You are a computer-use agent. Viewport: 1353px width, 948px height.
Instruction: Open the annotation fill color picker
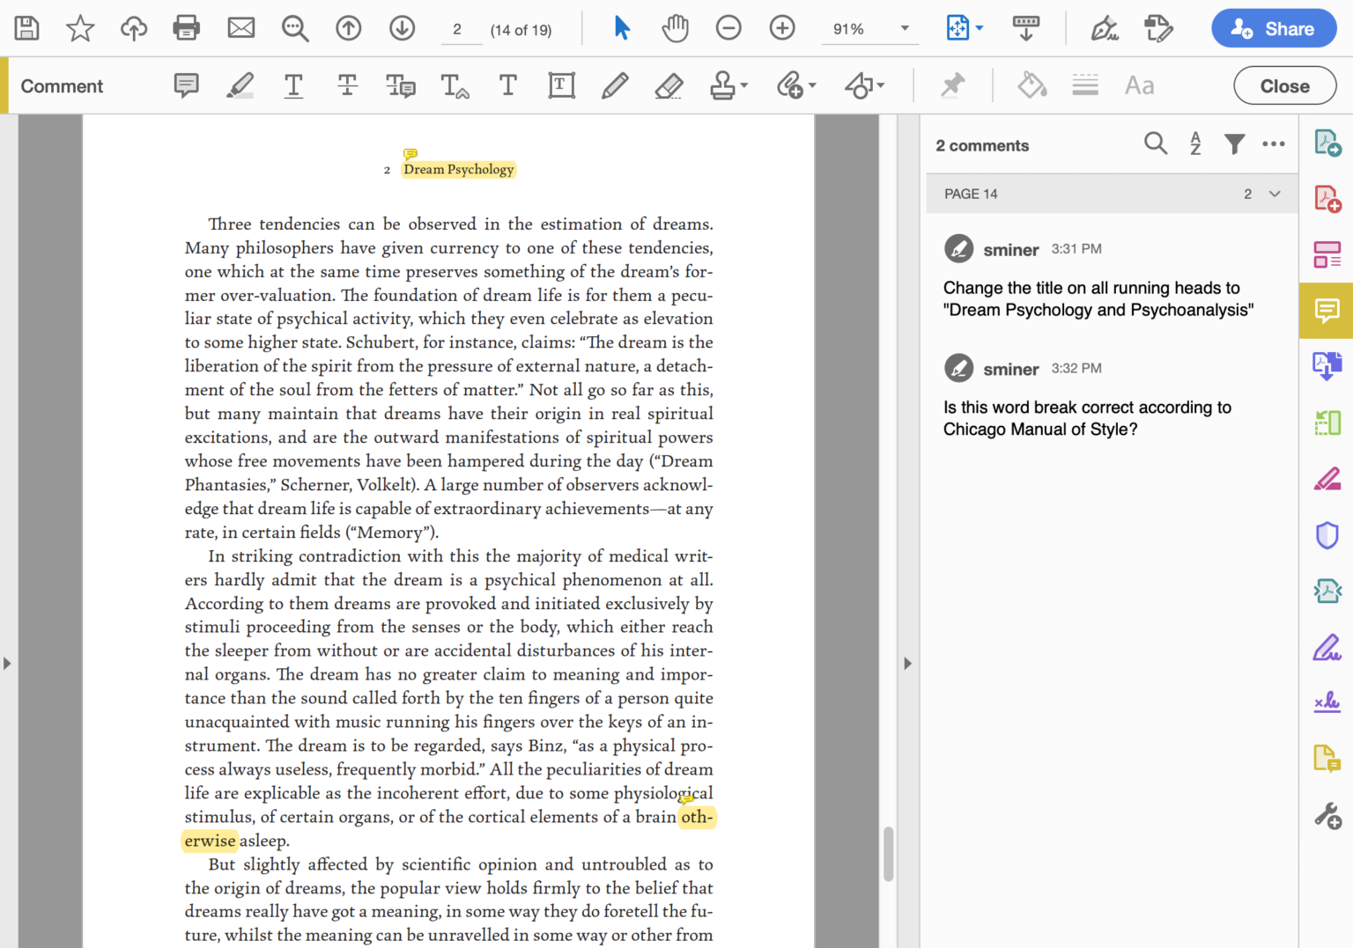click(1031, 85)
